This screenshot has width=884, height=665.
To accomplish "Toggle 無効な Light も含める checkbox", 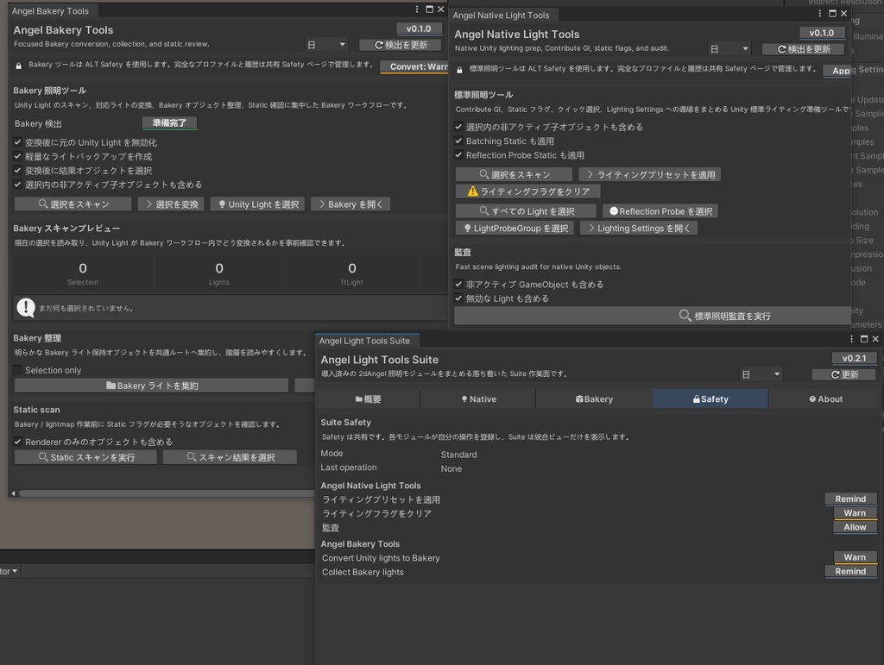I will click(x=458, y=298).
